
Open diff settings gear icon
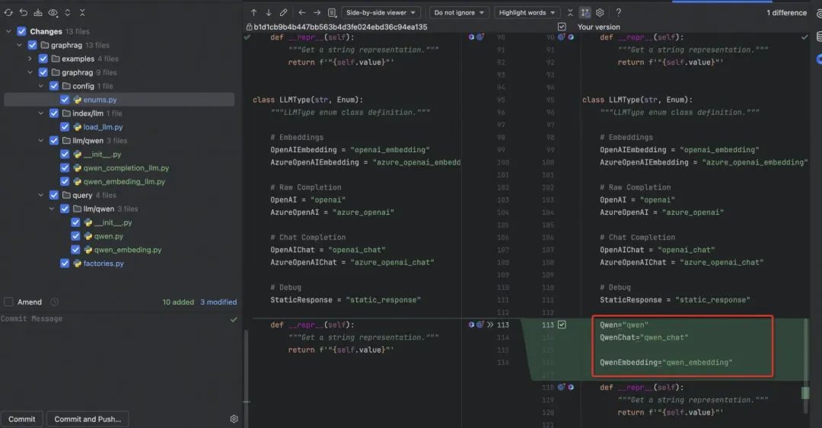(x=600, y=13)
